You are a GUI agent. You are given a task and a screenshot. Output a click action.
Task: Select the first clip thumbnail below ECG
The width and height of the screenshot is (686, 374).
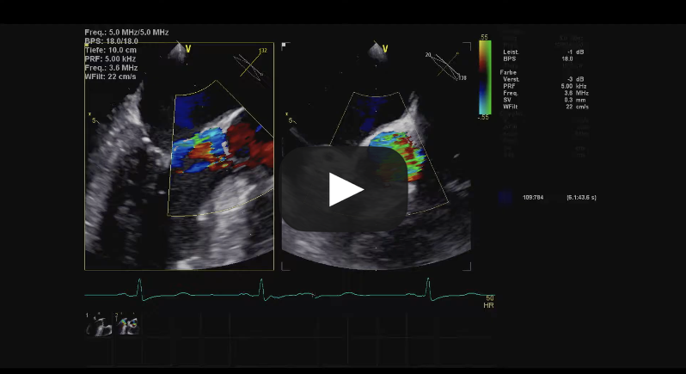click(x=101, y=324)
